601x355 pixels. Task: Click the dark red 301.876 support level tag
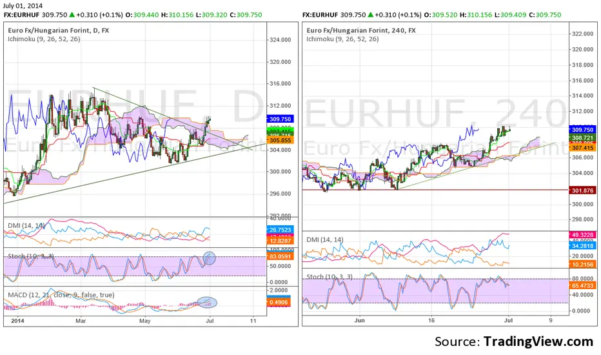coord(582,190)
